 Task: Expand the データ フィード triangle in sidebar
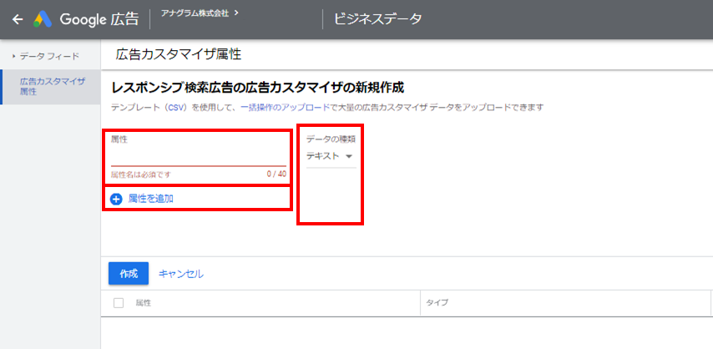(x=13, y=56)
